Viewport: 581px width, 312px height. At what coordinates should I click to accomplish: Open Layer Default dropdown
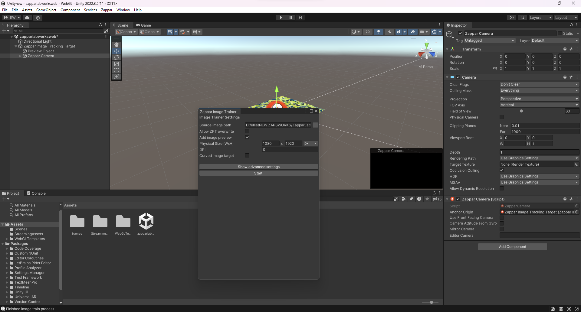[555, 41]
